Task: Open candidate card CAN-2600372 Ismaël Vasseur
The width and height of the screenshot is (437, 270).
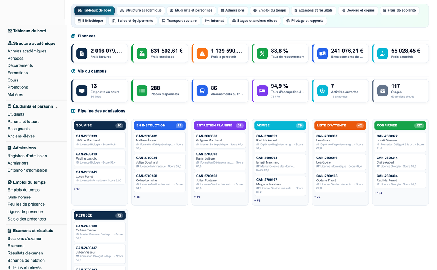Action: pos(400,142)
